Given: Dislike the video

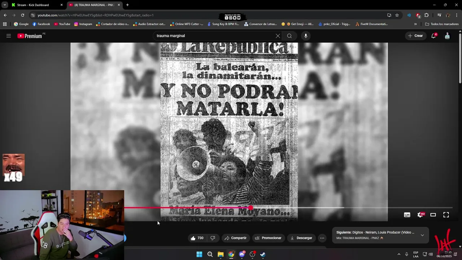Looking at the screenshot, I should (x=213, y=238).
